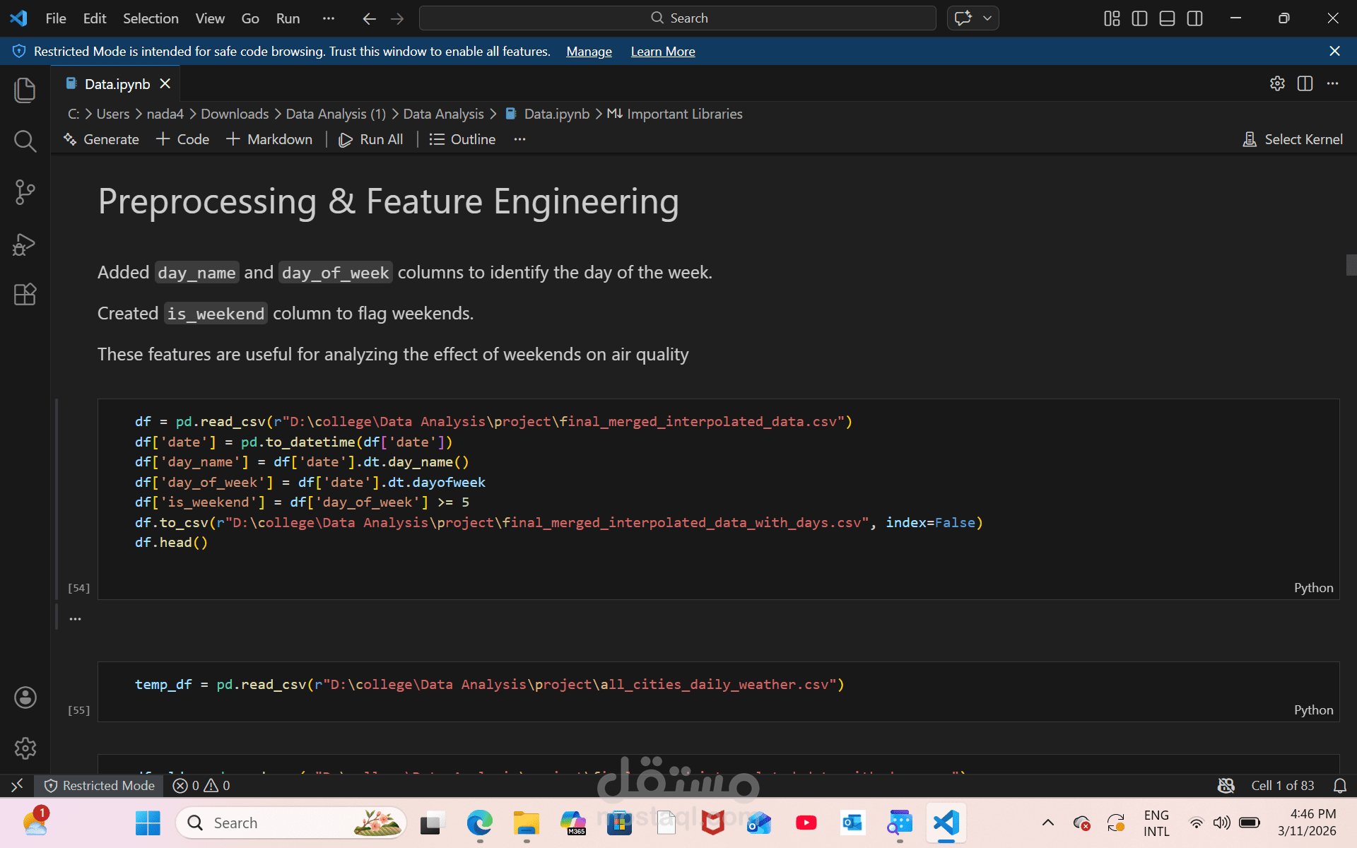The height and width of the screenshot is (848, 1357).
Task: Click the Run All button
Action: pyautogui.click(x=371, y=139)
